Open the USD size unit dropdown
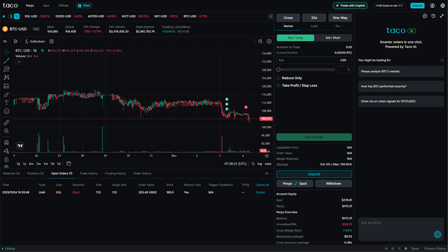Viewport: 448px width, 252px height. 345,61
